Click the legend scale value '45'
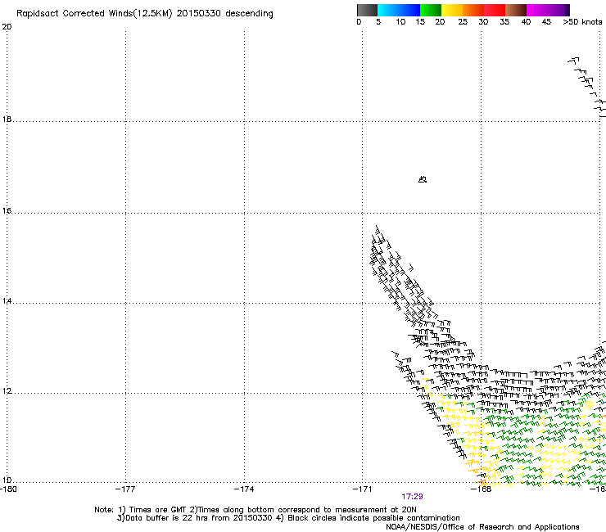 coord(546,22)
